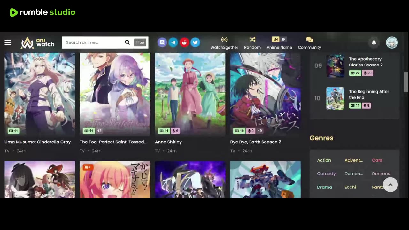Viewport: 409px width, 230px height.
Task: Click the Uma Musume: Cinderella Gray title
Action: (38, 142)
